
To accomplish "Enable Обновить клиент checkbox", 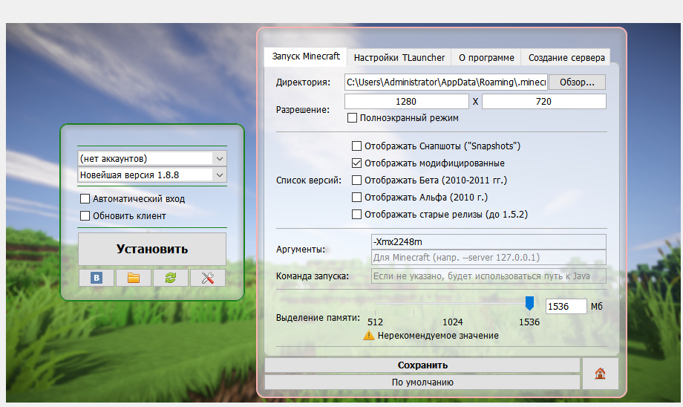I will tap(85, 215).
